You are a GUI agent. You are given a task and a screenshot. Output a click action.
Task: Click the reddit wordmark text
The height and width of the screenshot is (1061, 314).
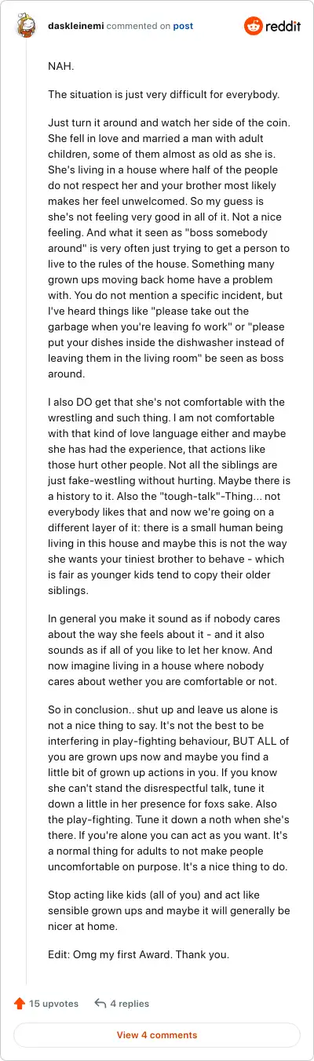[x=283, y=27]
